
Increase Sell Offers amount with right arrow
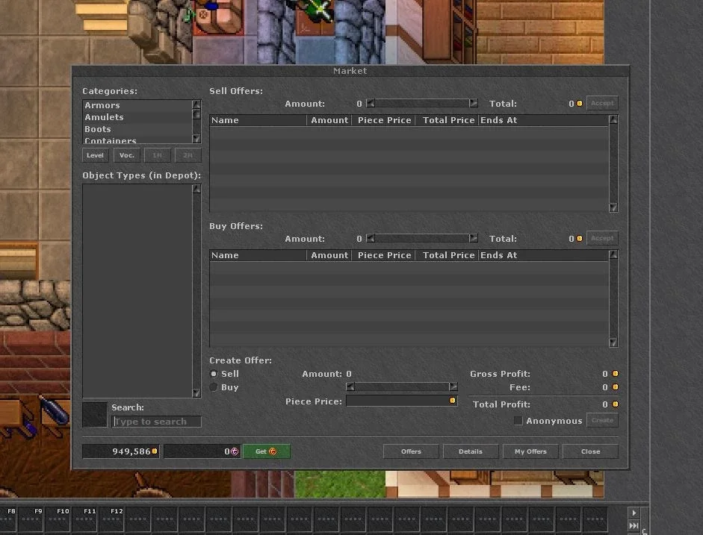[x=474, y=104]
